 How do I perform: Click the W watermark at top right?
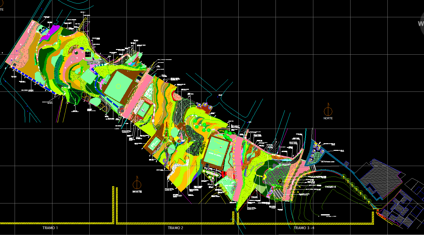(420, 23)
